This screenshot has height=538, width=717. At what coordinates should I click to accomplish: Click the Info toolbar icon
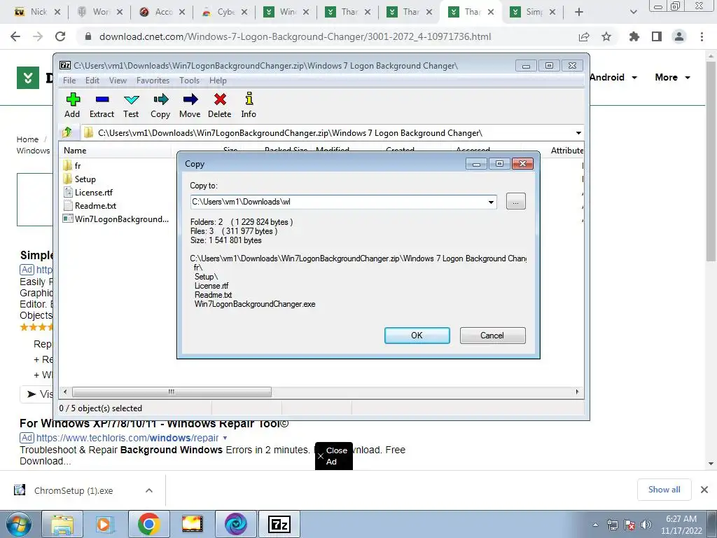249,105
